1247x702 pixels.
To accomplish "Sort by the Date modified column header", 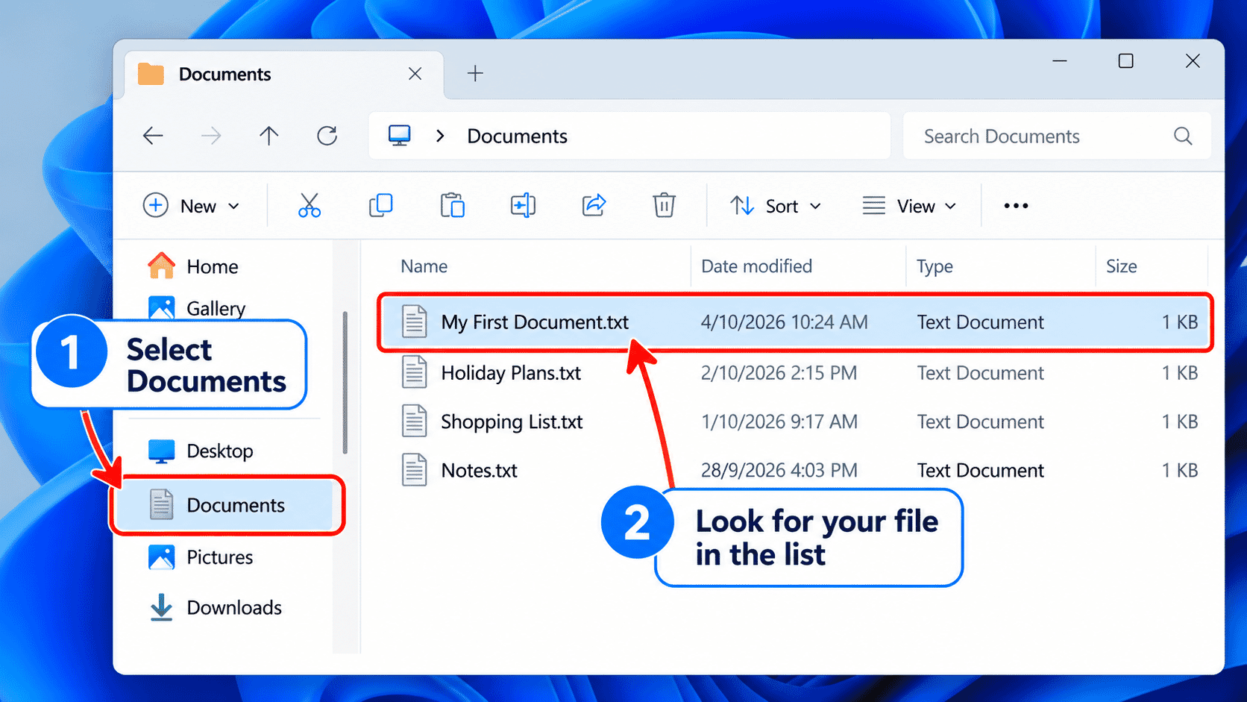I will [x=756, y=266].
